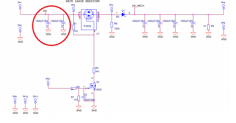Select capacitor C1 symbol
This screenshot has height=123, width=236.
point(48,24)
